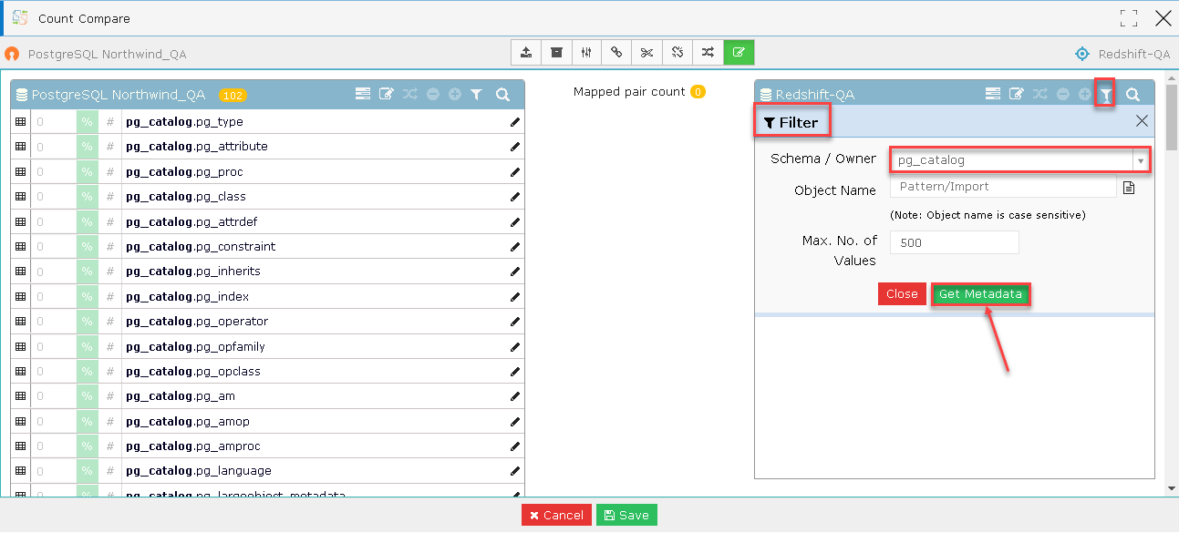Click the link chain toolbar icon
Screen dimensions: 1179x533
[616, 53]
